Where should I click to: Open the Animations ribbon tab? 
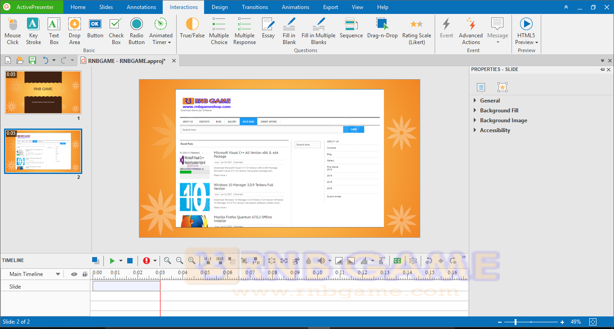296,7
